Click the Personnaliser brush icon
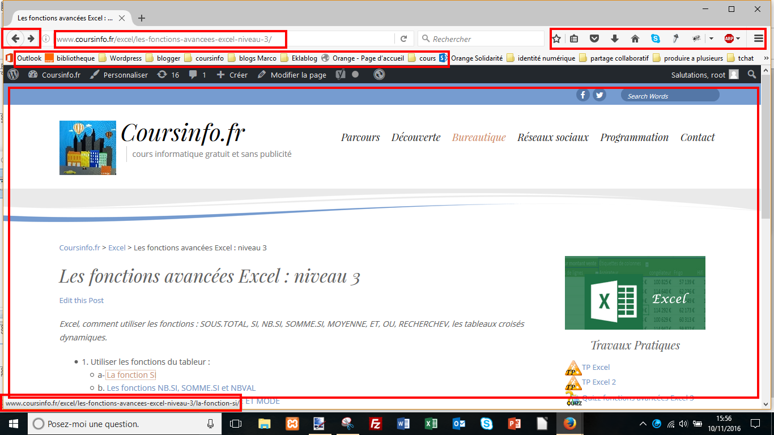The image size is (774, 435). point(95,74)
